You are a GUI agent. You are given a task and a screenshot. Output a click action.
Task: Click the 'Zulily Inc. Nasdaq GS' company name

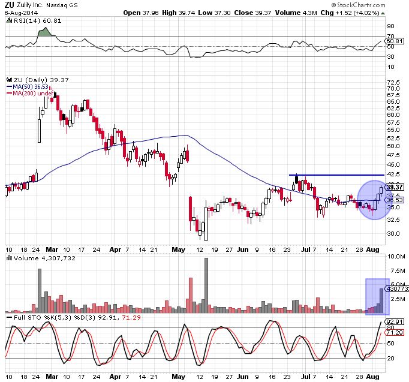tap(47, 5)
